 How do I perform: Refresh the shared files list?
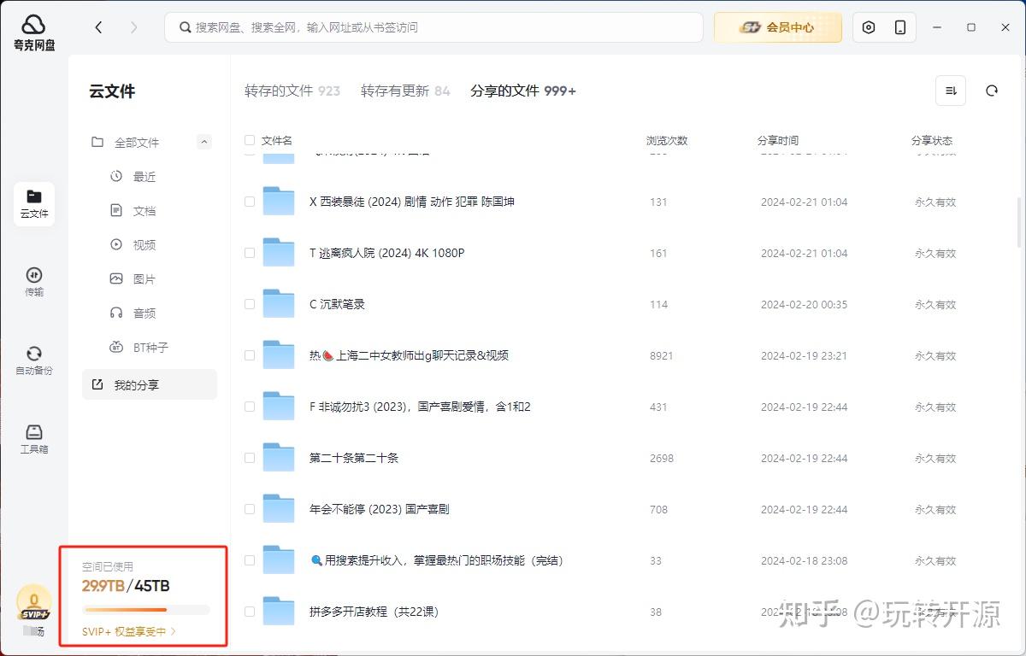pos(992,91)
